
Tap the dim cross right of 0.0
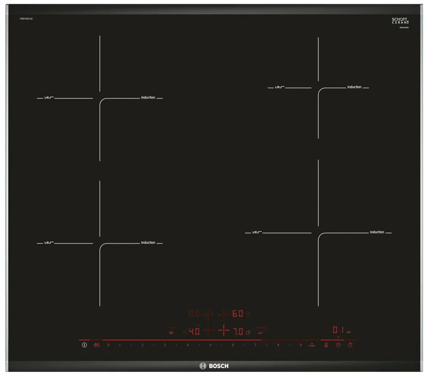pyautogui.click(x=208, y=314)
